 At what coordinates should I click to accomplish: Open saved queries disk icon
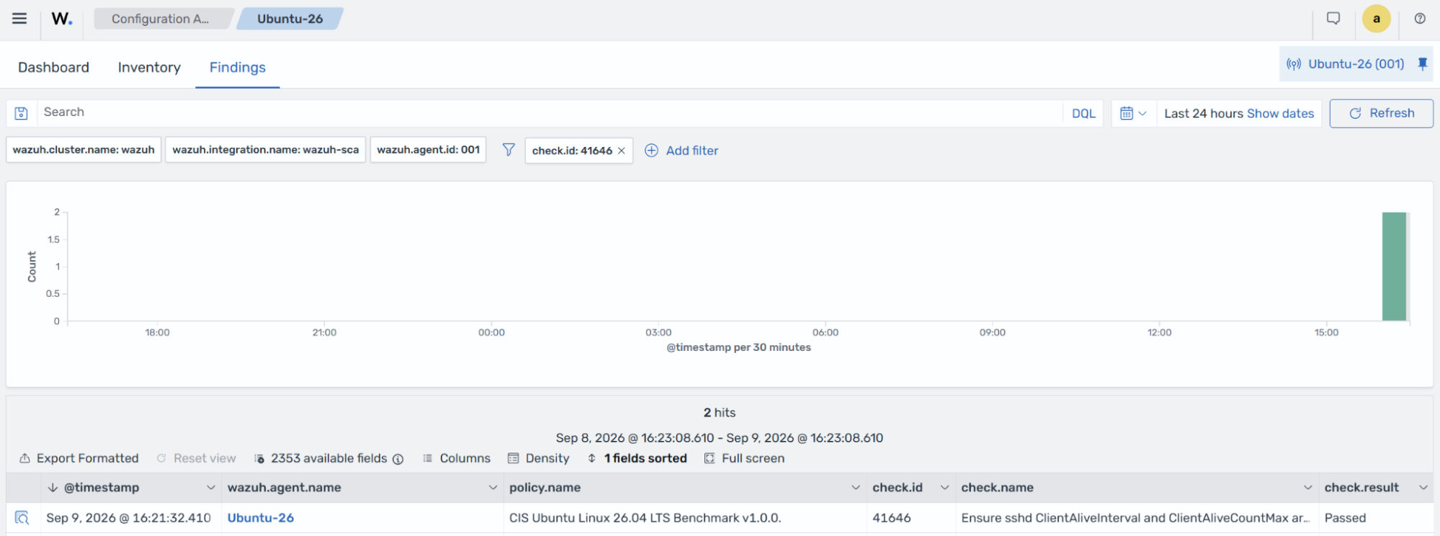click(x=22, y=113)
